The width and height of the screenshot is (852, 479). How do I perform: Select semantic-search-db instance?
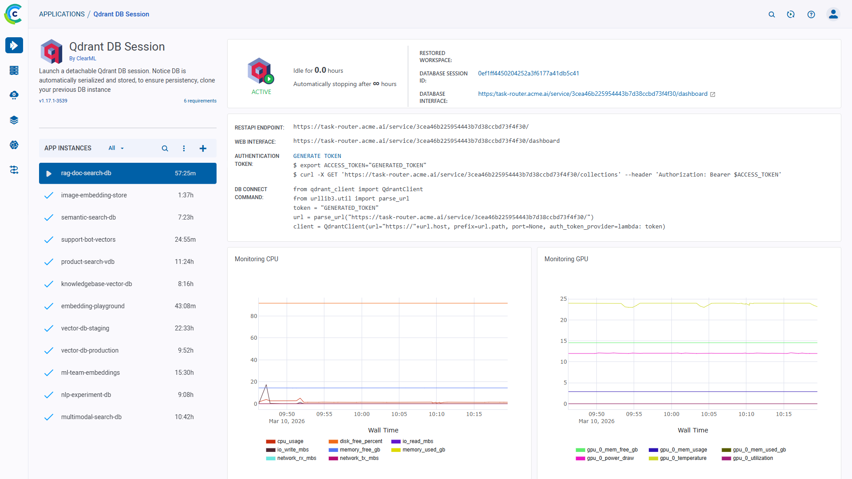(128, 217)
